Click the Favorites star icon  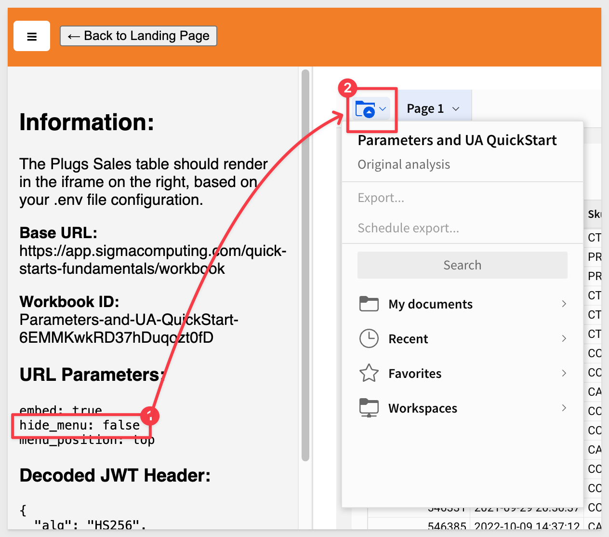pos(369,373)
